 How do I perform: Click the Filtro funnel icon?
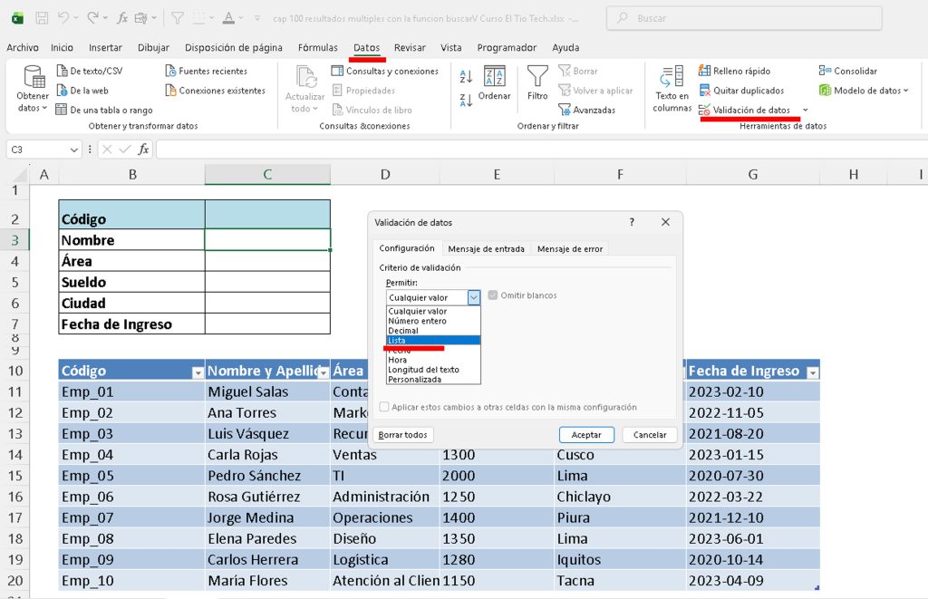pos(537,77)
